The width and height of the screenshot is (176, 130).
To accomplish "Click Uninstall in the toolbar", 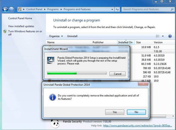I will tap(72, 36).
